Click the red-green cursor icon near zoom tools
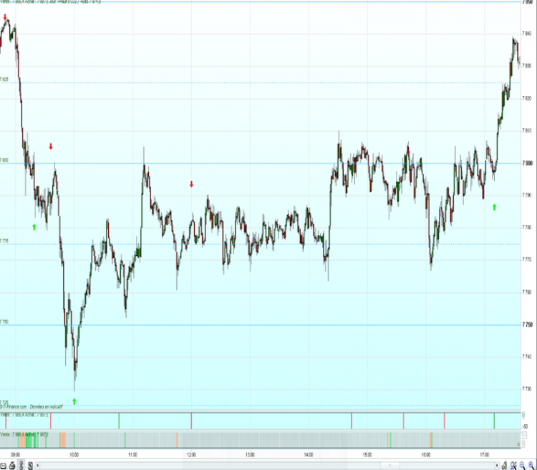Screen dimensions: 537x470 (x=505, y=466)
